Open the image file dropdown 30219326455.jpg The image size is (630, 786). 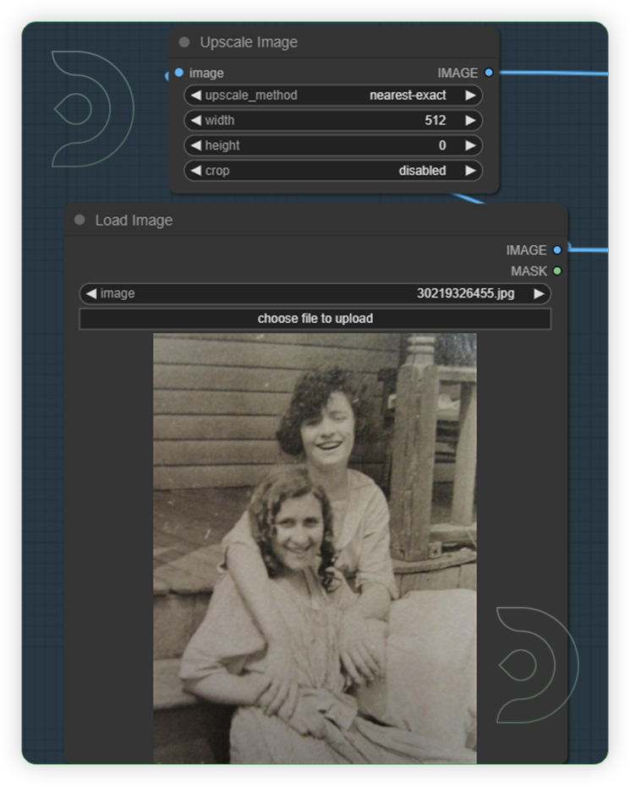315,293
